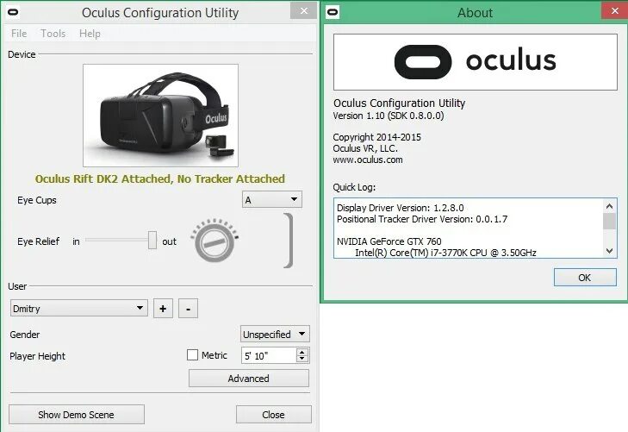Click the www.oculus.com text
Screen dimensions: 628x432
tap(368, 160)
